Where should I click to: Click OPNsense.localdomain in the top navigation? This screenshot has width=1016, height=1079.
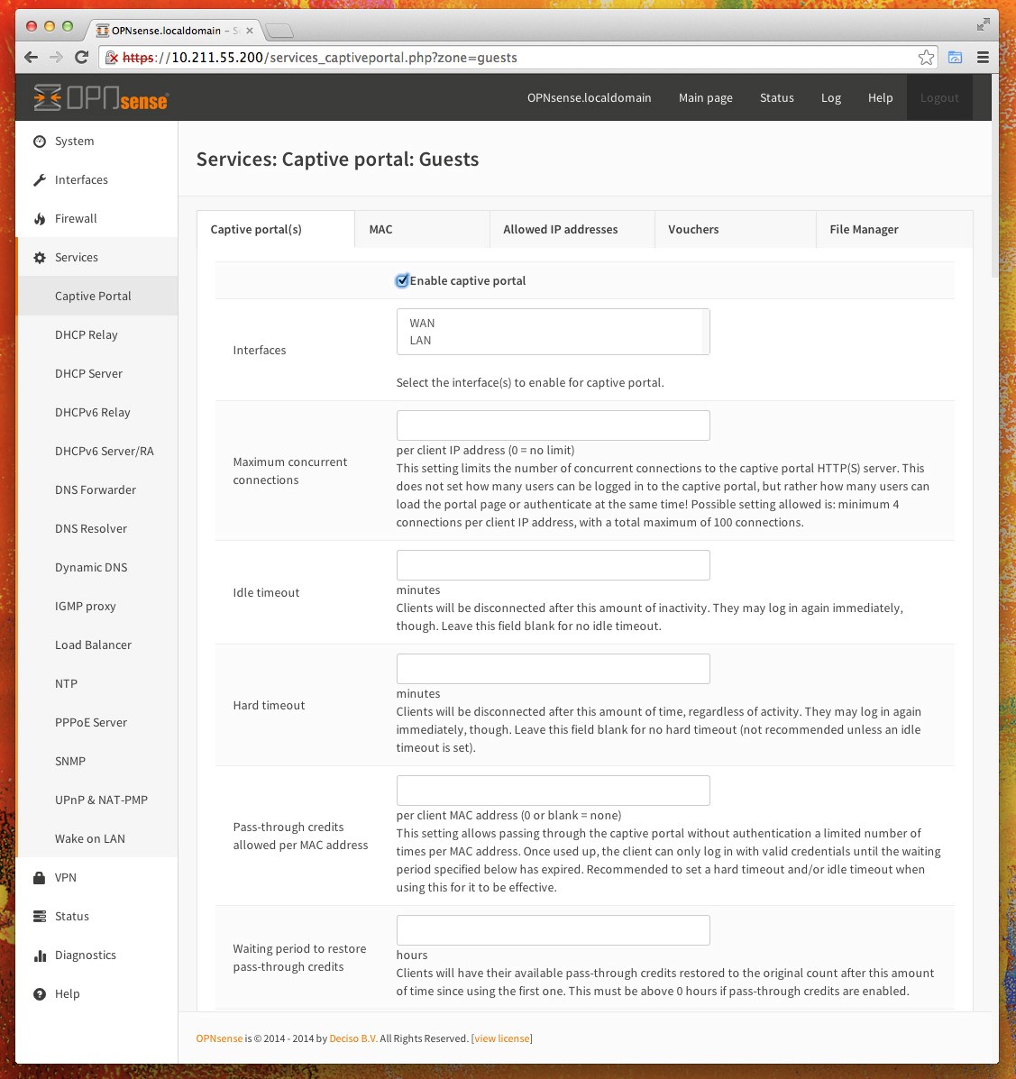[590, 97]
